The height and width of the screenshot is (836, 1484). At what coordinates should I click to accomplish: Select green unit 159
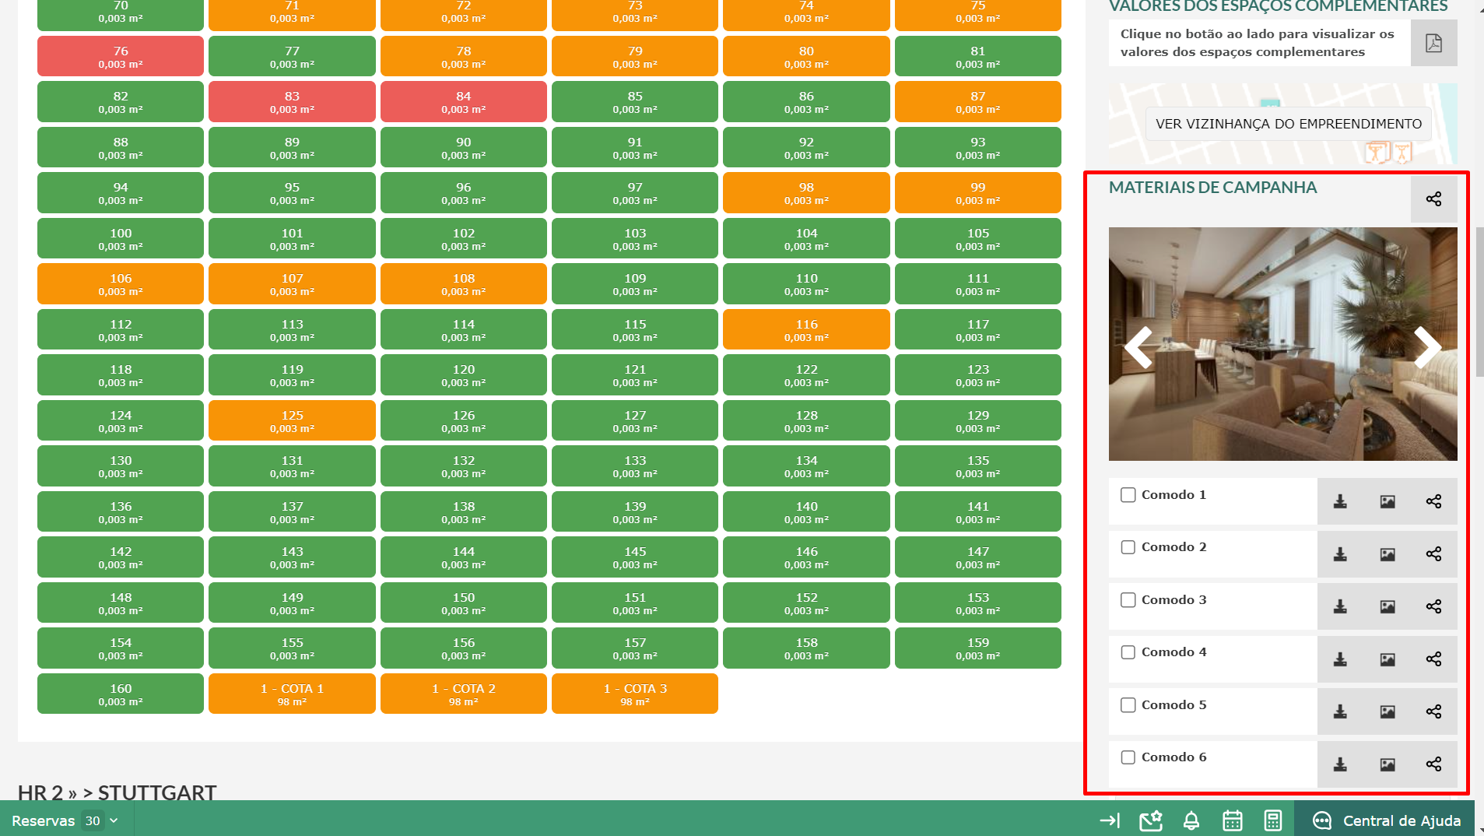978,648
